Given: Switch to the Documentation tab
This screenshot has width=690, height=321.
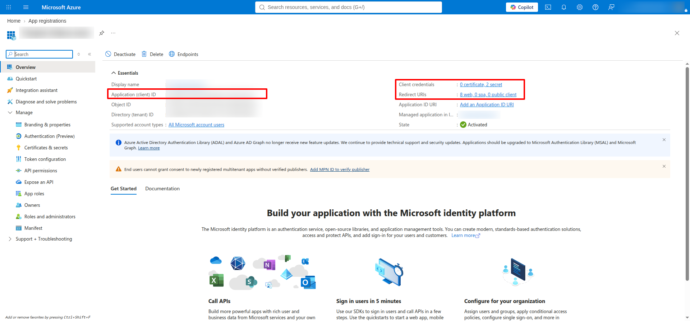Looking at the screenshot, I should 162,189.
